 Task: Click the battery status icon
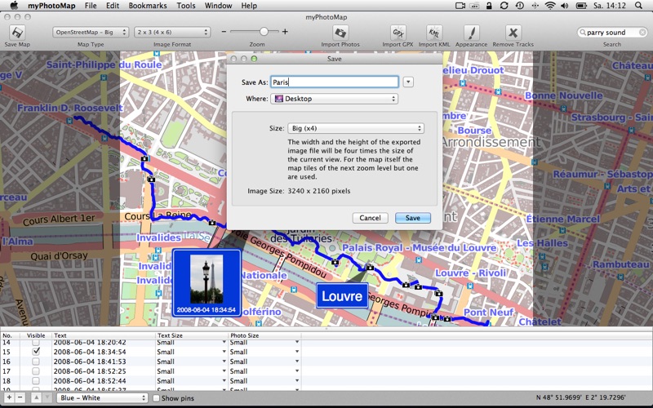point(581,6)
